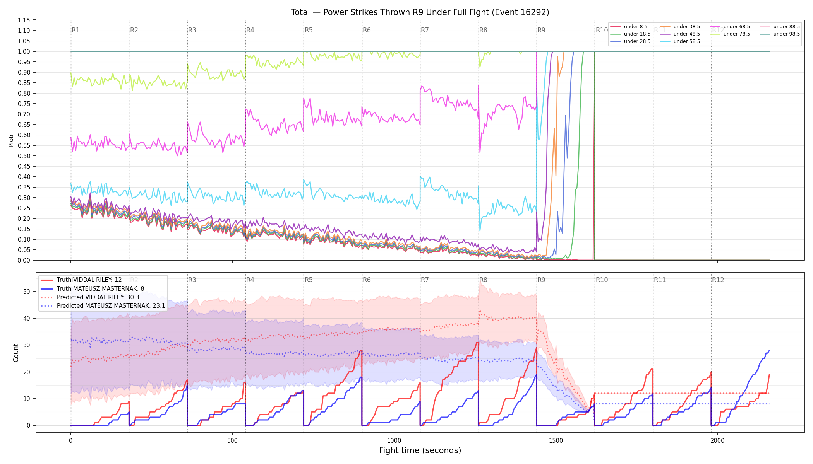813x464 pixels.
Task: Click the 'under 68.5' legend label
Action: pyautogui.click(x=737, y=27)
